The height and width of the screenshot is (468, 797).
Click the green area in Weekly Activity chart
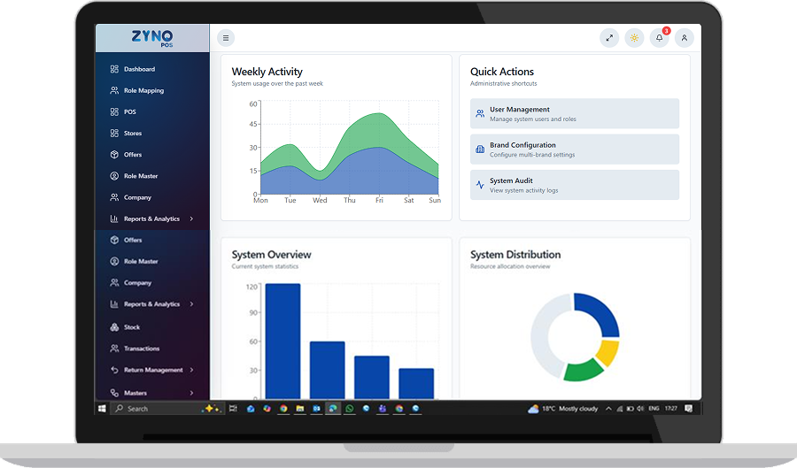pos(379,129)
